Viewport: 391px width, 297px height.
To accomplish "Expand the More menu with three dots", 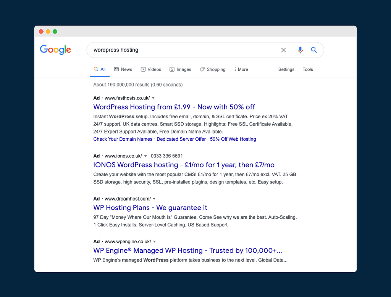I will [241, 69].
